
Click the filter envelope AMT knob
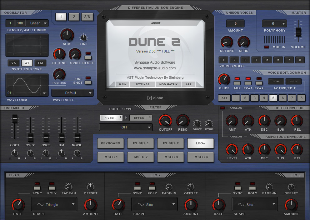pyautogui.click(x=232, y=121)
